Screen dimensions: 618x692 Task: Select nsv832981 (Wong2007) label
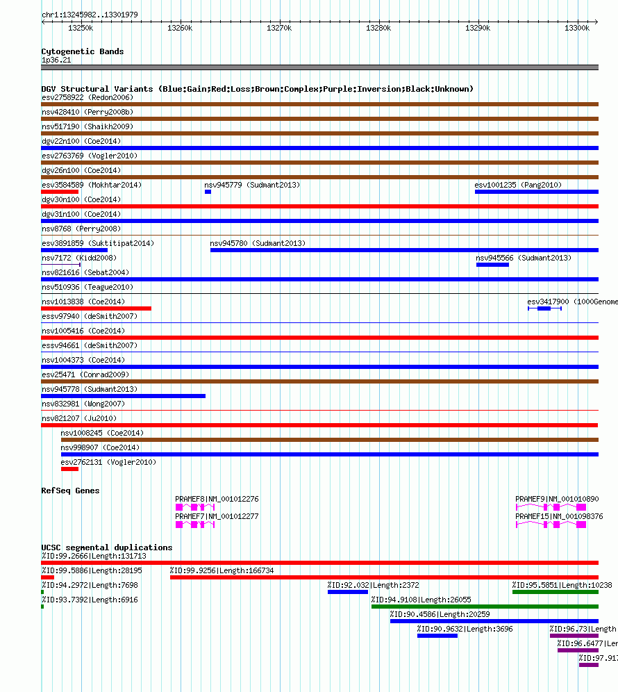(x=83, y=404)
